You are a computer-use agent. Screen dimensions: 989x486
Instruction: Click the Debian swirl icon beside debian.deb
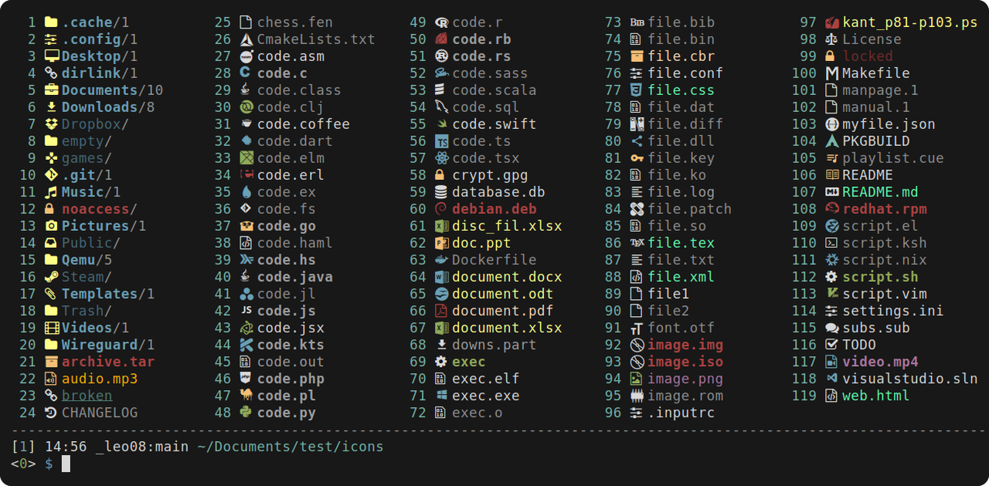pos(441,209)
